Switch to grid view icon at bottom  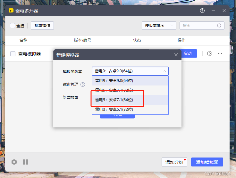[x=26, y=162]
